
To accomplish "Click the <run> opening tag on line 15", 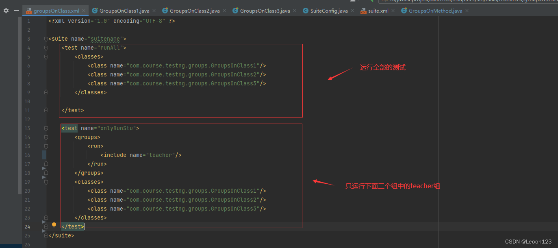I will click(x=96, y=146).
